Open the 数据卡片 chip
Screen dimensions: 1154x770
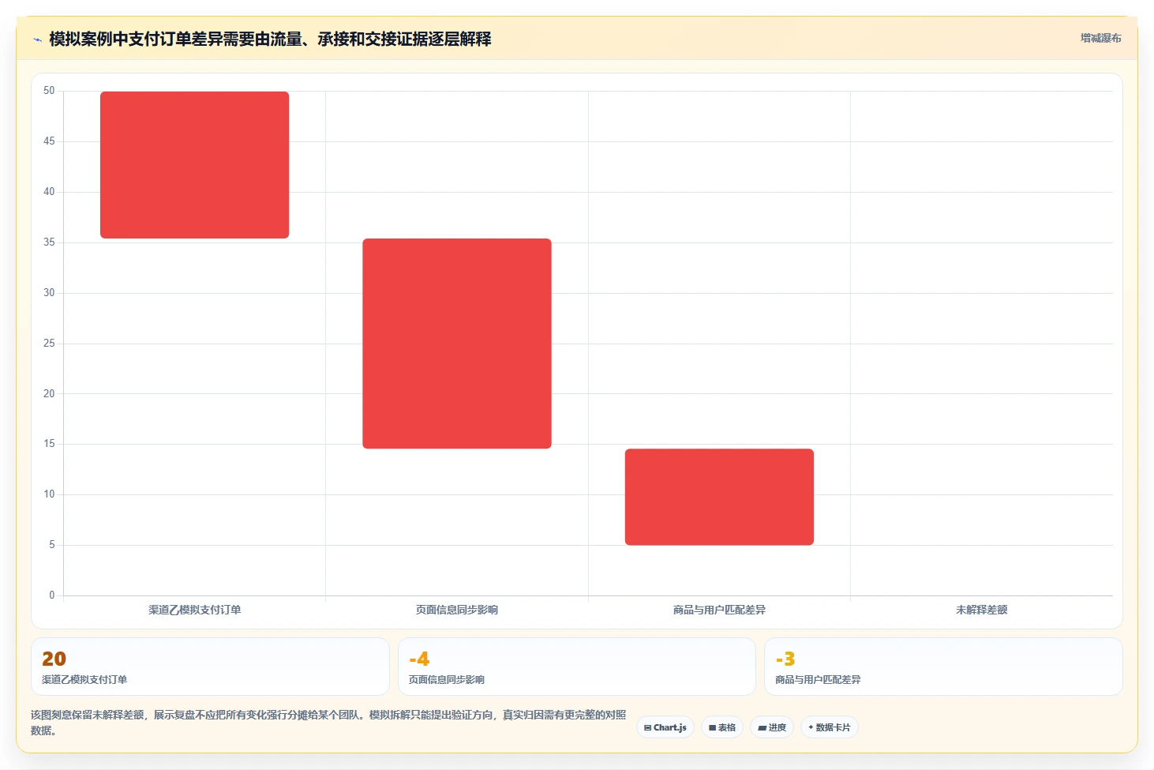[830, 727]
